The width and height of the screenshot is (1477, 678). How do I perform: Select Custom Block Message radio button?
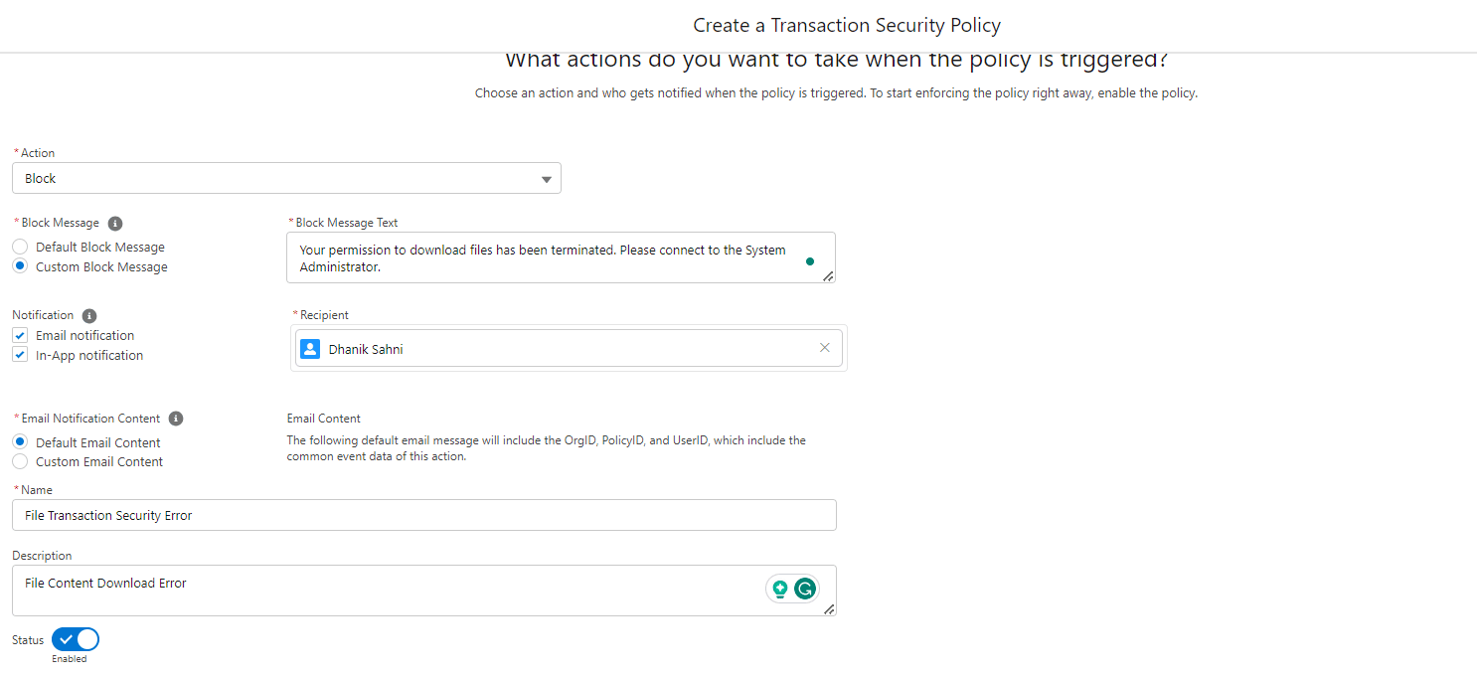20,266
